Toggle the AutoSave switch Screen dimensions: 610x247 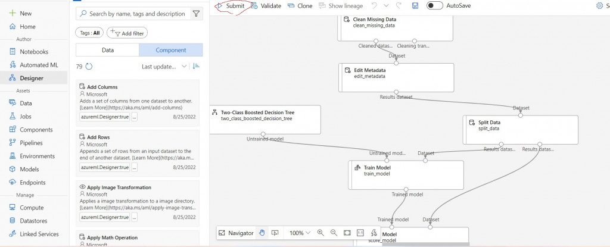[434, 5]
